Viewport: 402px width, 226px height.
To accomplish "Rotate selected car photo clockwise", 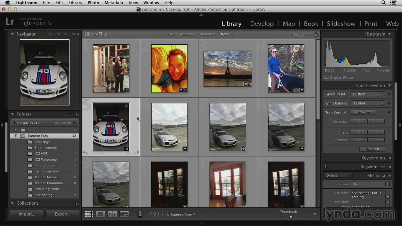I will [x=137, y=153].
